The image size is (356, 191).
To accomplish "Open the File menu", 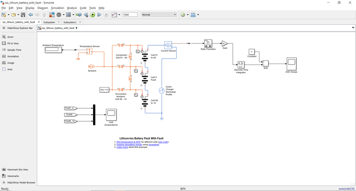I will click(x=4, y=8).
